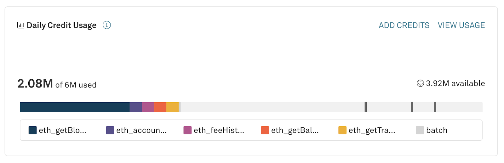Click the bar chart icon in the header
The height and width of the screenshot is (163, 504).
click(x=21, y=25)
